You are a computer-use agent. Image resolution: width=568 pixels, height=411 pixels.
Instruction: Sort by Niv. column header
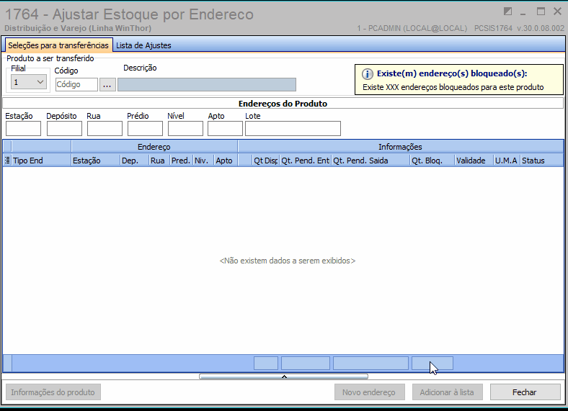click(203, 161)
